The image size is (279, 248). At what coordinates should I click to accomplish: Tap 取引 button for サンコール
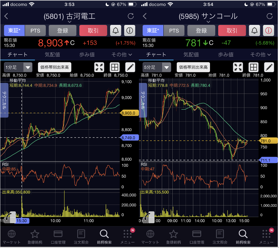click(x=232, y=30)
